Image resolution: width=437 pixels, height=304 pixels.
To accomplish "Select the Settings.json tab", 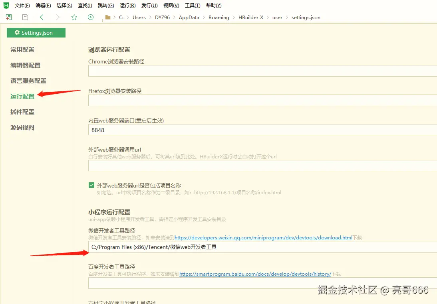I will 38,32.
